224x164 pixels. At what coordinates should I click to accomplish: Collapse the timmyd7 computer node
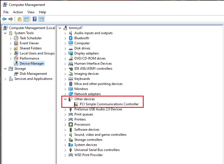coord(60,28)
